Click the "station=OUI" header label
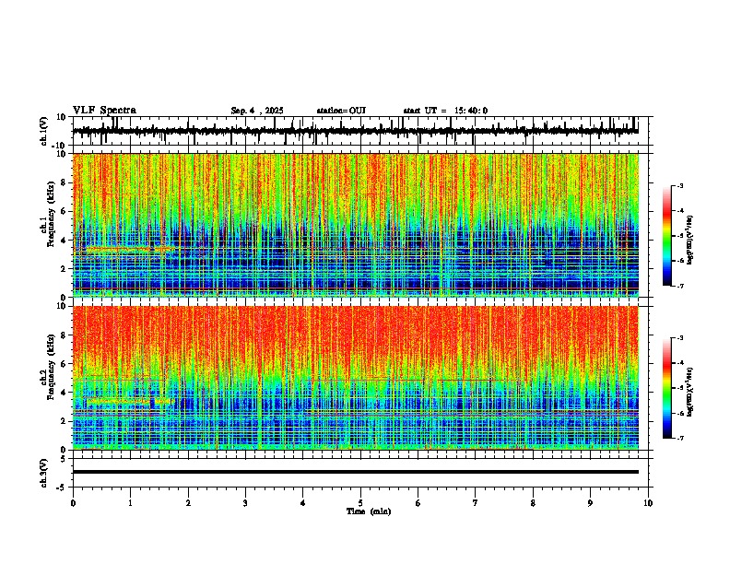Image resolution: width=730 pixels, height=564 pixels. (341, 111)
